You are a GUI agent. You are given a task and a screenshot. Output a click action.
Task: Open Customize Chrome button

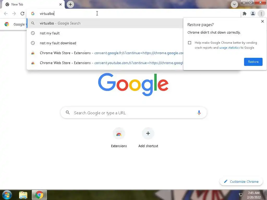pyautogui.click(x=241, y=182)
